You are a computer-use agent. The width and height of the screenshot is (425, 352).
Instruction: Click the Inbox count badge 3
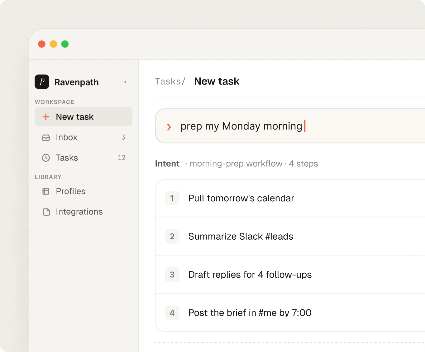[123, 137]
